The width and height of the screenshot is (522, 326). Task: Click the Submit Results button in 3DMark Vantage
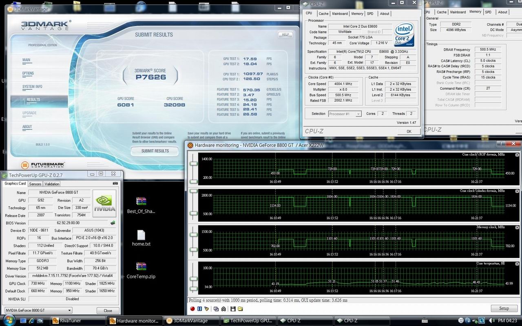tap(155, 151)
